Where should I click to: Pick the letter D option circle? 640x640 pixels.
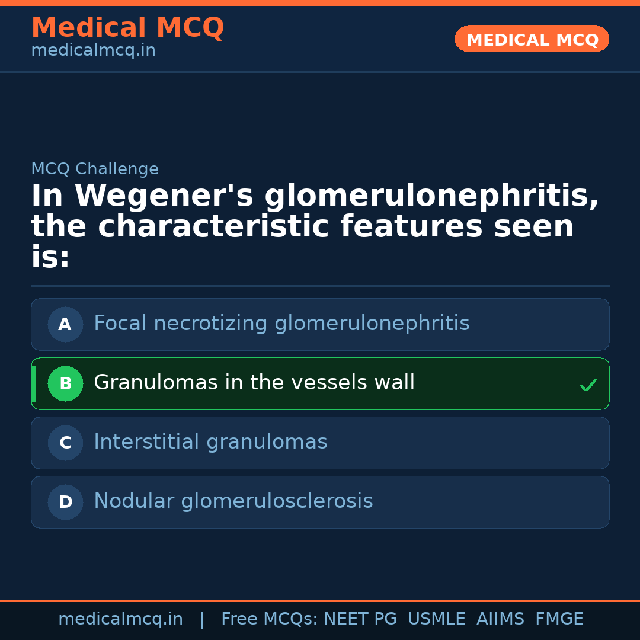(65, 502)
